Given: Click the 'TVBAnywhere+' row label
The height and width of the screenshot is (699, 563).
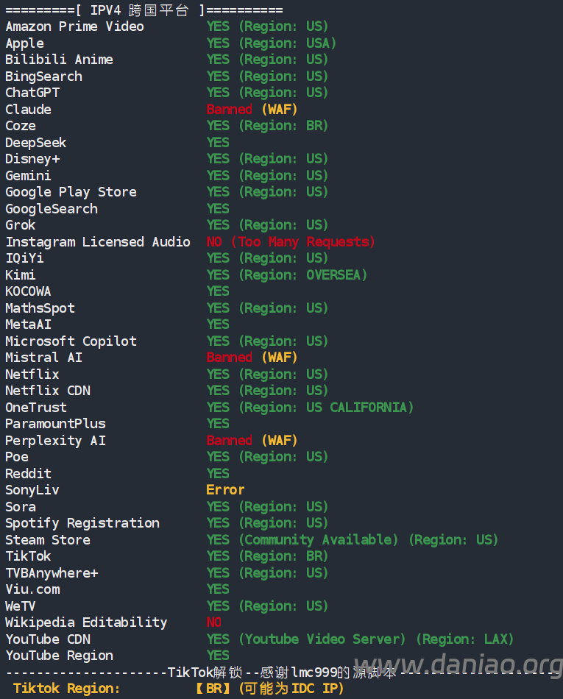Looking at the screenshot, I should tap(52, 573).
